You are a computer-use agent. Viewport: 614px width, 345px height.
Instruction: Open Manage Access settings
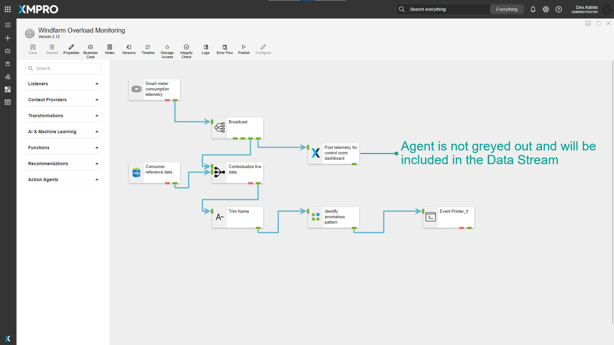pyautogui.click(x=167, y=51)
